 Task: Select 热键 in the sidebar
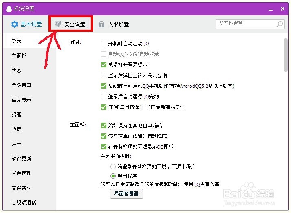pos(29,129)
